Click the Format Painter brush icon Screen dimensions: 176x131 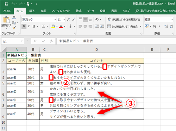(14, 28)
